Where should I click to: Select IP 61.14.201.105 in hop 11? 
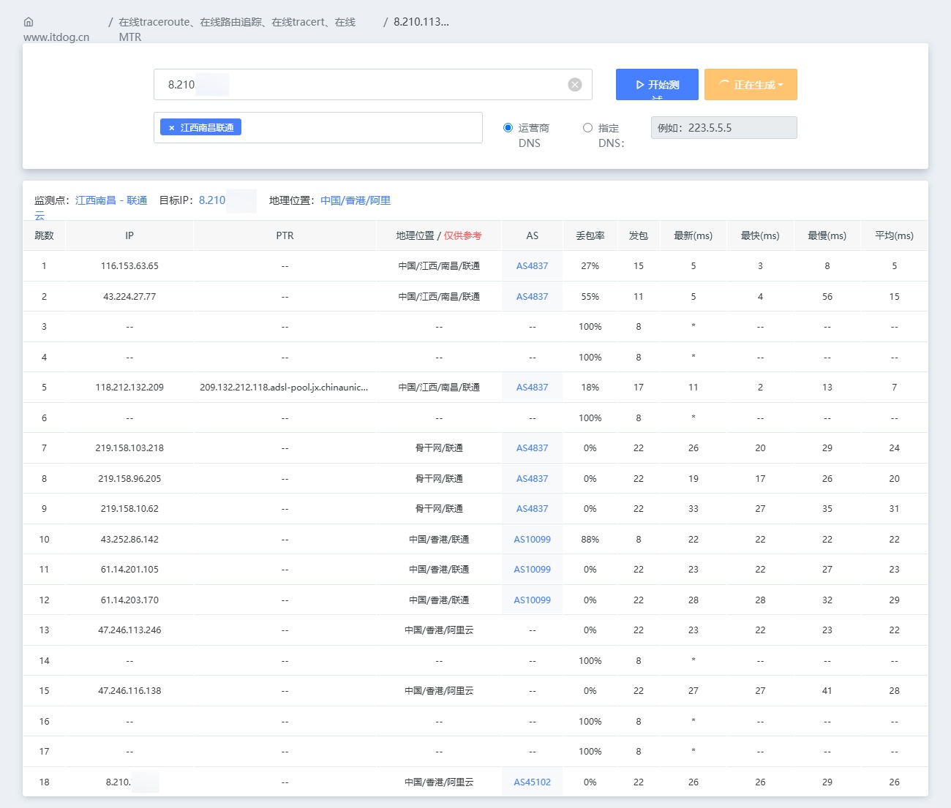pos(129,570)
